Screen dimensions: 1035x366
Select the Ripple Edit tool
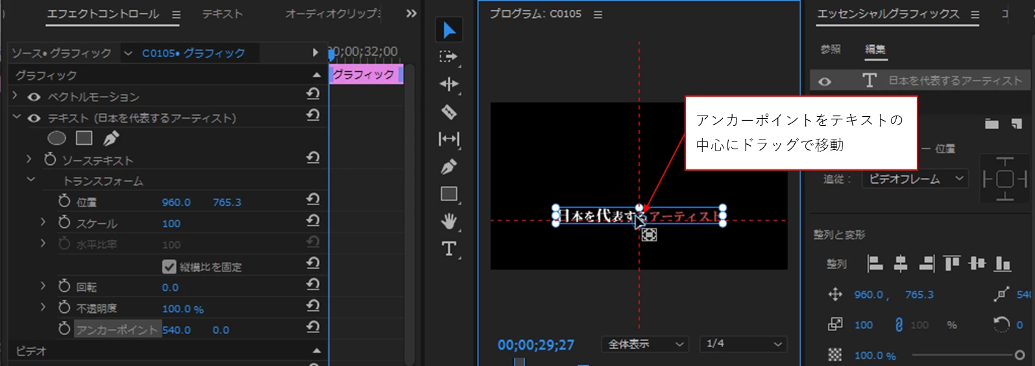coord(449,84)
